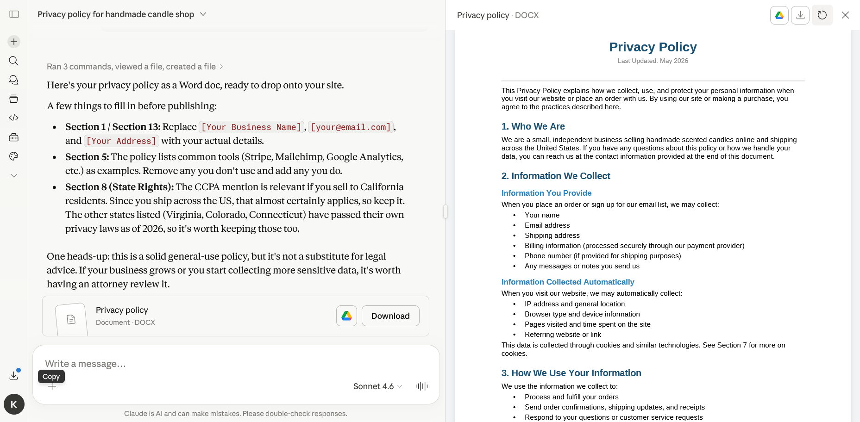Open the palette icon in sidebar
Screen dimensions: 860x422
[14, 156]
